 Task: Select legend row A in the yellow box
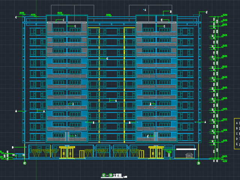238,123
